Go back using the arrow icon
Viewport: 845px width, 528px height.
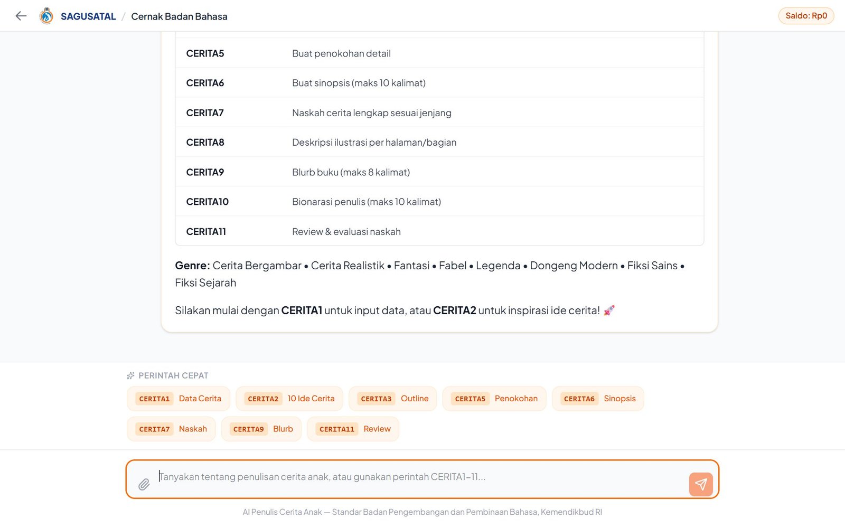[x=21, y=16]
